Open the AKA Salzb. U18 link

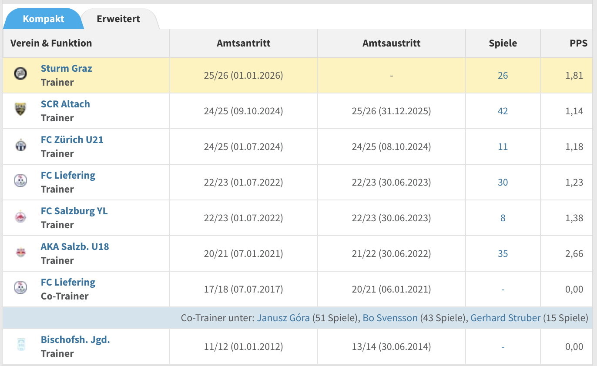75,246
